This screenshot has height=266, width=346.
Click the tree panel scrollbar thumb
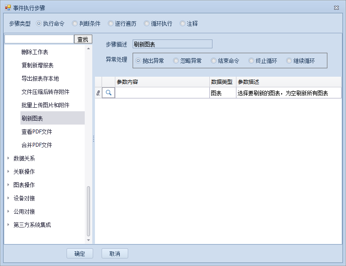(88, 211)
